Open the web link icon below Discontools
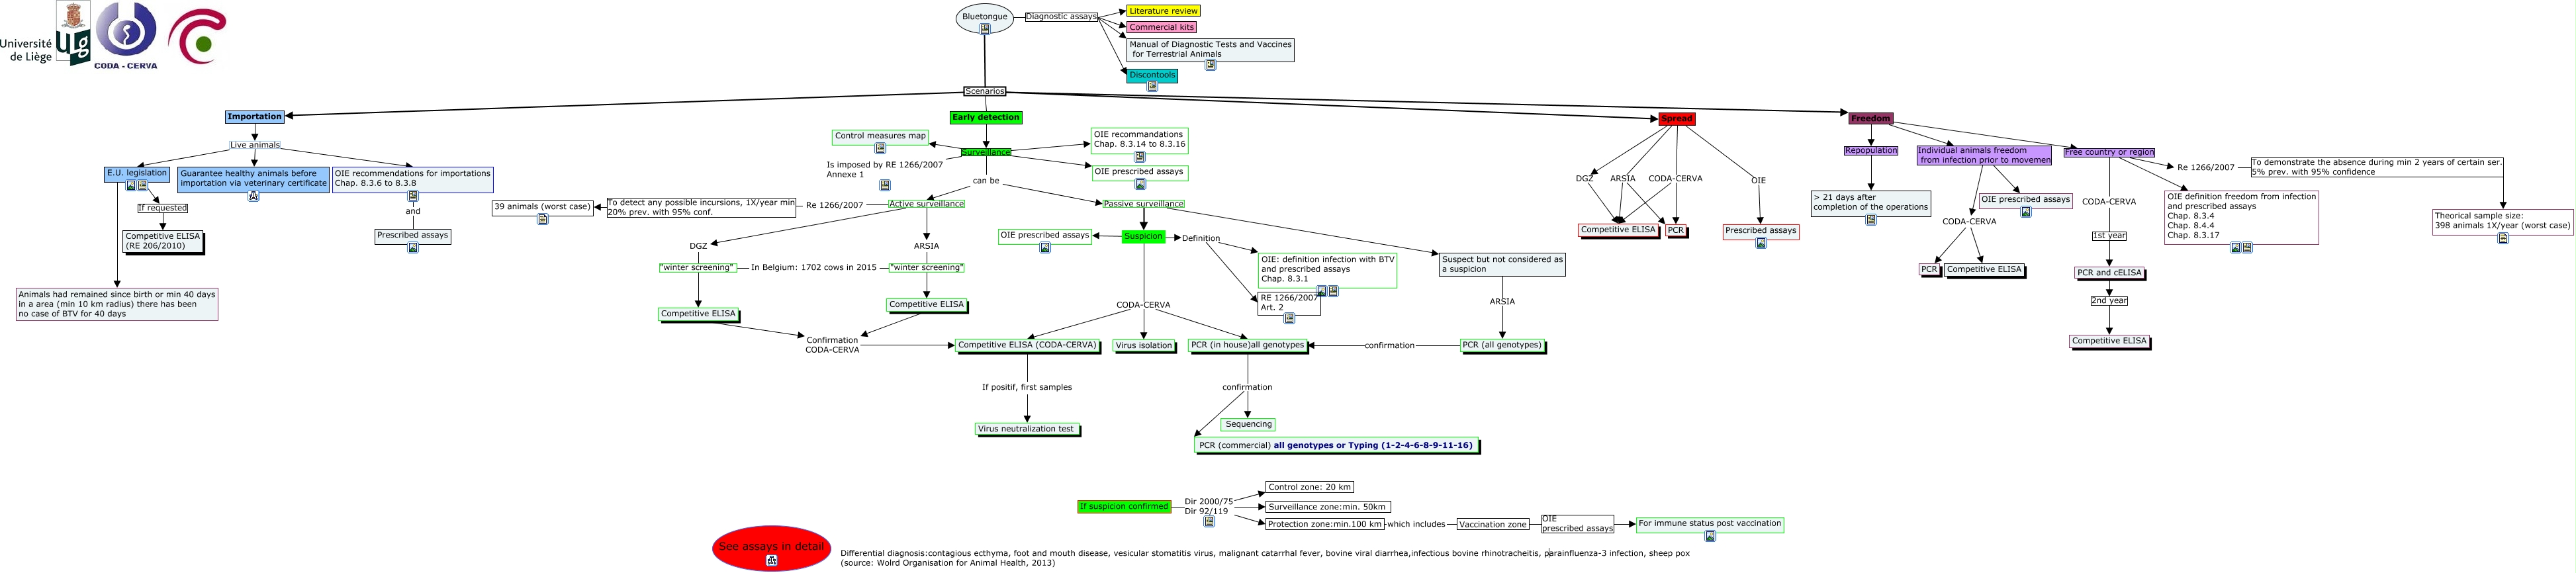Image resolution: width=2576 pixels, height=573 pixels. (x=1152, y=87)
